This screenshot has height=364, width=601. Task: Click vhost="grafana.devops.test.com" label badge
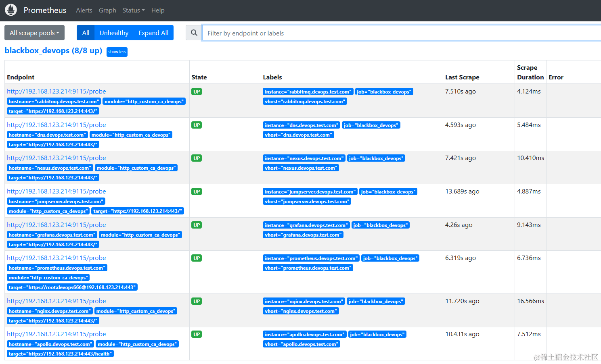tap(303, 235)
